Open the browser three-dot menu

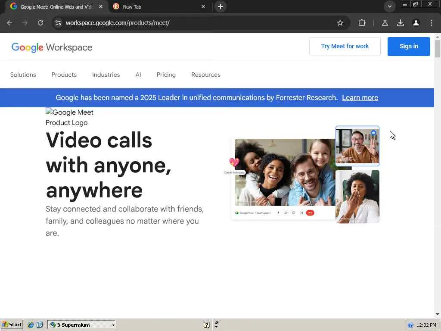[432, 23]
